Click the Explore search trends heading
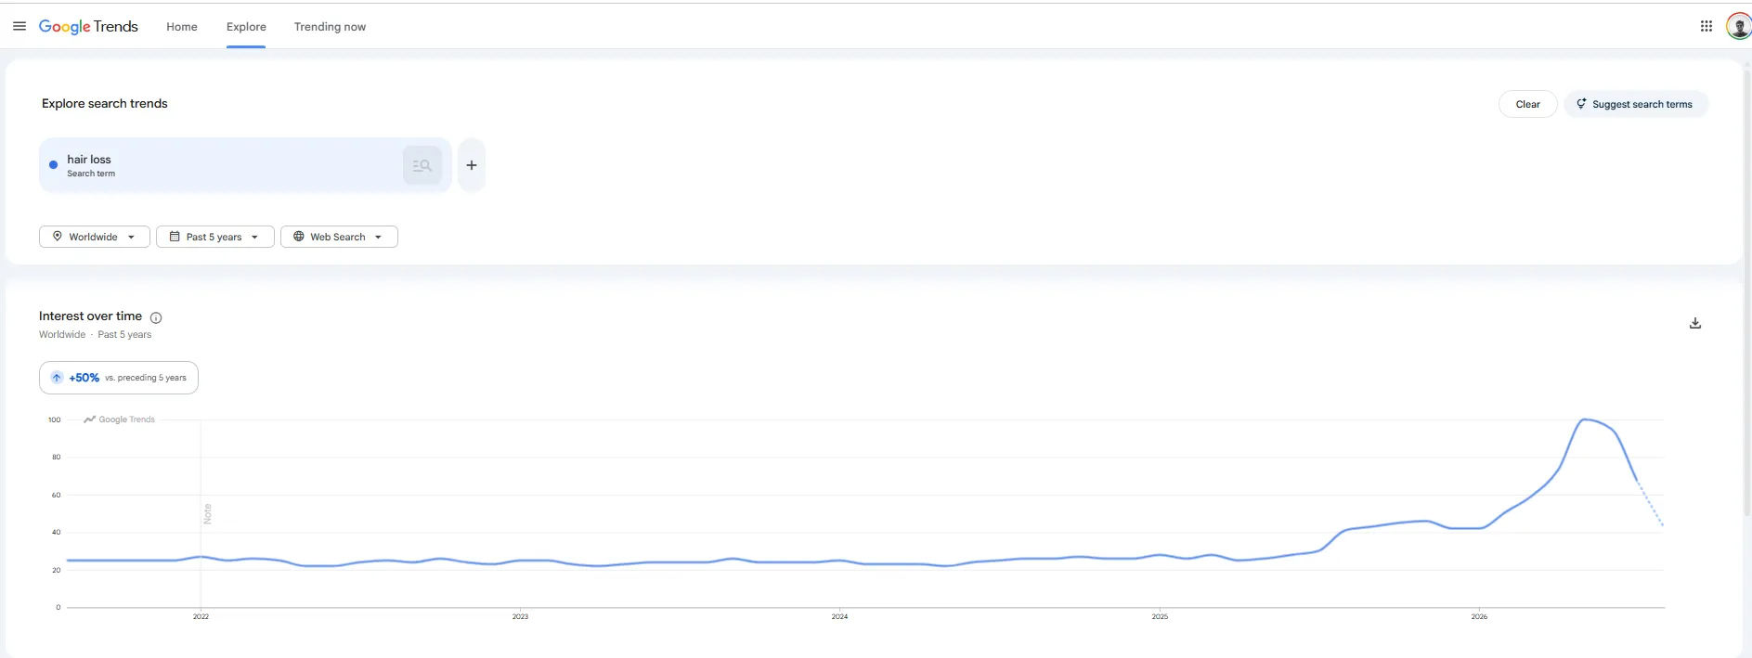This screenshot has height=658, width=1752. tap(105, 103)
